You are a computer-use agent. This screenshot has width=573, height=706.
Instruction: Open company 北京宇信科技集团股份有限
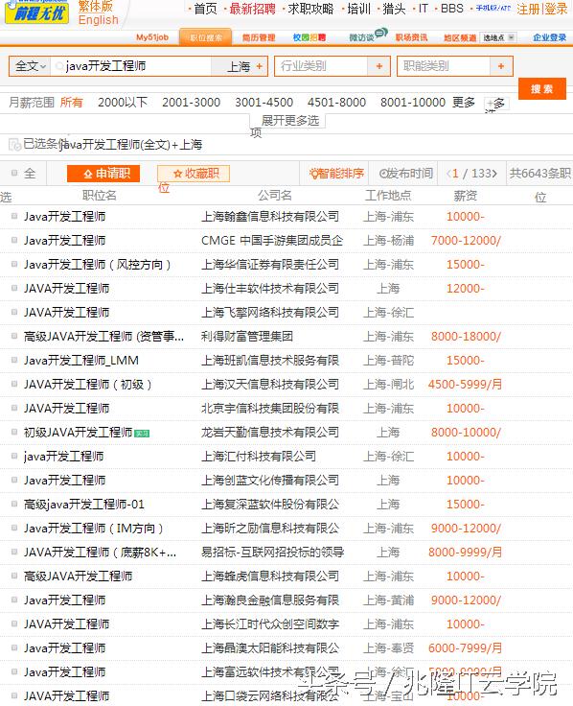tap(270, 409)
